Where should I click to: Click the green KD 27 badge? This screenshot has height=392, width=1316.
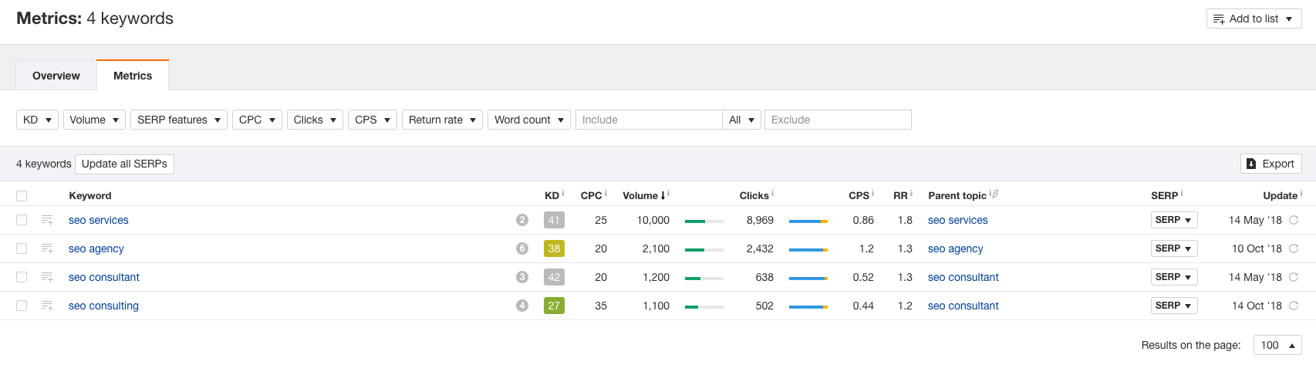click(x=554, y=306)
